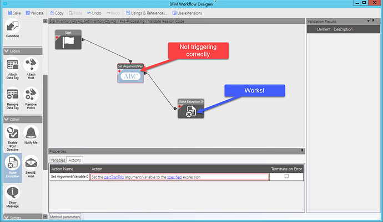The height and width of the screenshot is (222, 383).
Task: Choose the Attach Hold icon
Action: [x=31, y=65]
